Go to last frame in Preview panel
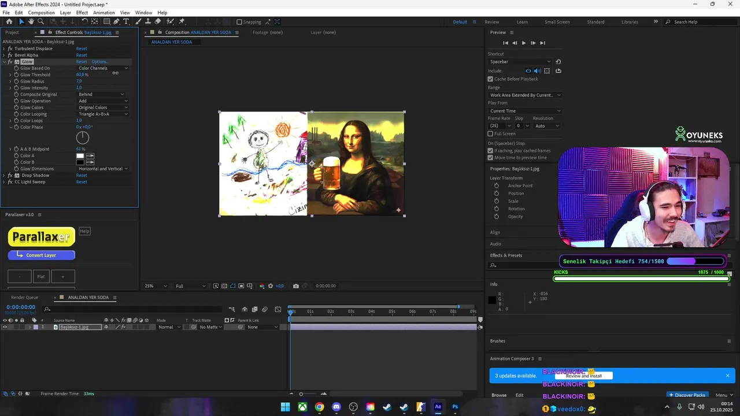Screen dimensions: 740x416 542,43
